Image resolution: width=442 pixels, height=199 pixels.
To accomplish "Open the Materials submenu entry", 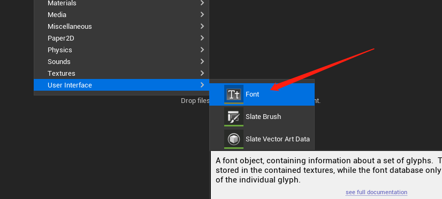I will click(x=121, y=4).
